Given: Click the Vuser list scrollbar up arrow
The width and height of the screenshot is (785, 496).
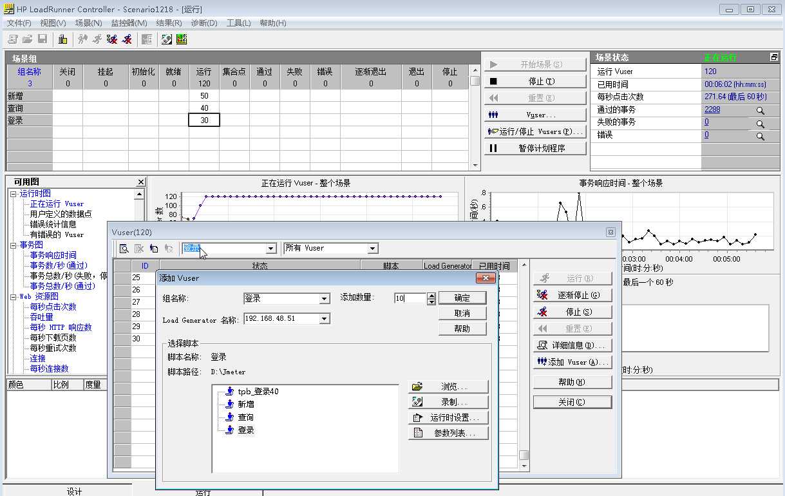Looking at the screenshot, I should [x=524, y=265].
